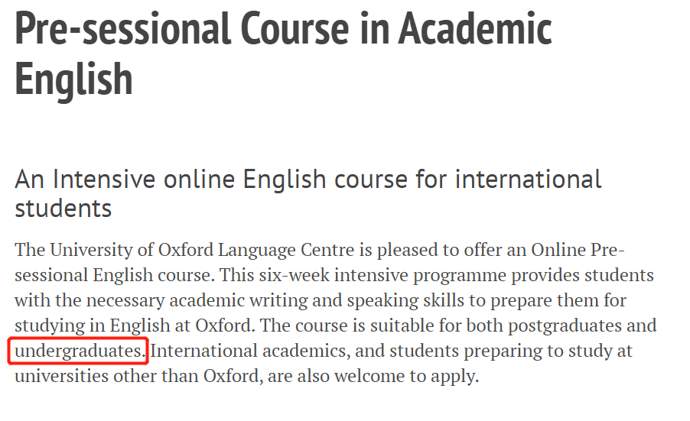Click "University of Oxford Language Centre" text
The width and height of the screenshot is (690, 421).
[202, 250]
